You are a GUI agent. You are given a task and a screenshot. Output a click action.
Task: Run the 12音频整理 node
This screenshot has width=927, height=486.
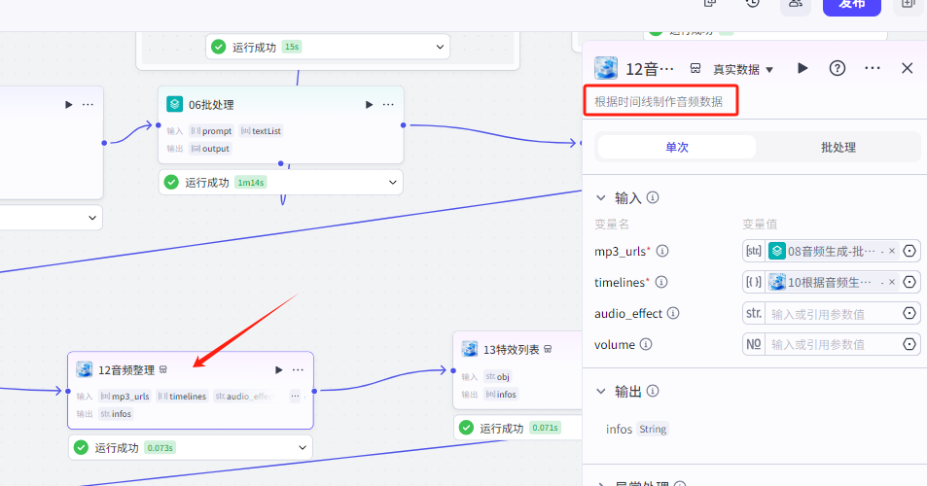coord(278,369)
